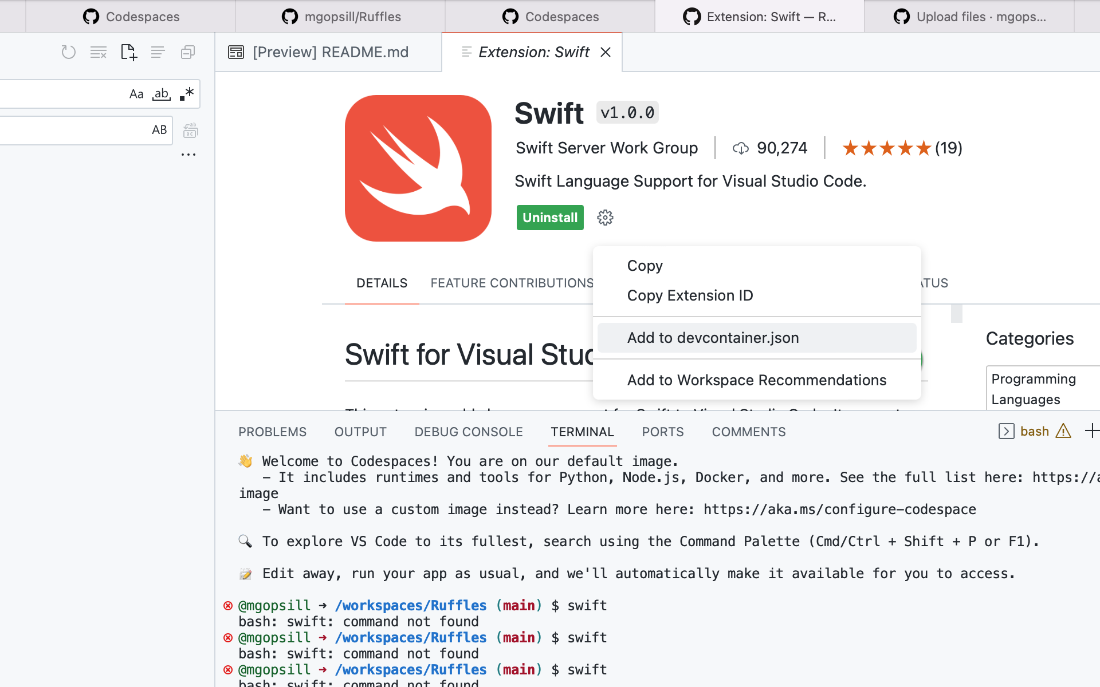
Task: Open the aka.ms/configure-codespace link
Action: click(x=840, y=510)
